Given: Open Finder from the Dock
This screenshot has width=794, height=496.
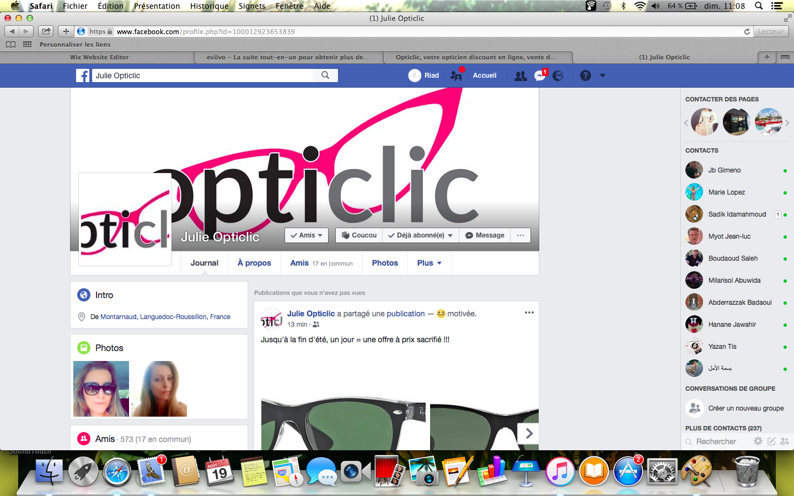Looking at the screenshot, I should (x=49, y=471).
